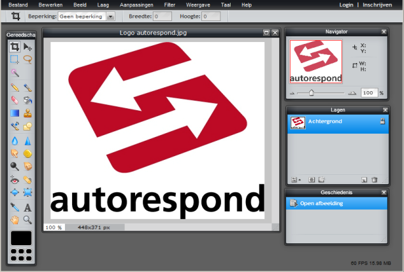The image size is (404, 272).
Task: Select the Crop tool in the toolbox
Action: [15, 47]
